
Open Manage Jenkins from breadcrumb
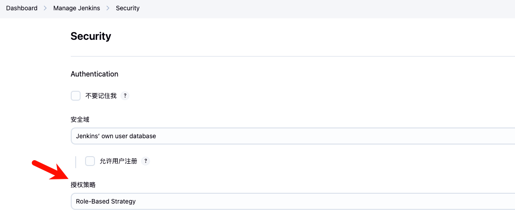click(x=77, y=8)
